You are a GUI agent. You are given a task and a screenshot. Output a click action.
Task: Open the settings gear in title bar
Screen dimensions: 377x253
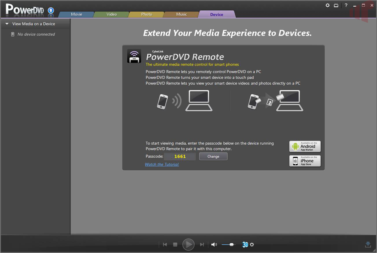coord(328,5)
